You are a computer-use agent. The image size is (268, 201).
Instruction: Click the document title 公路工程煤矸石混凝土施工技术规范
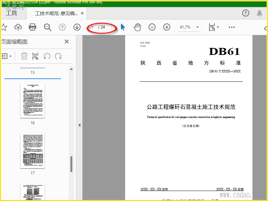pos(191,107)
